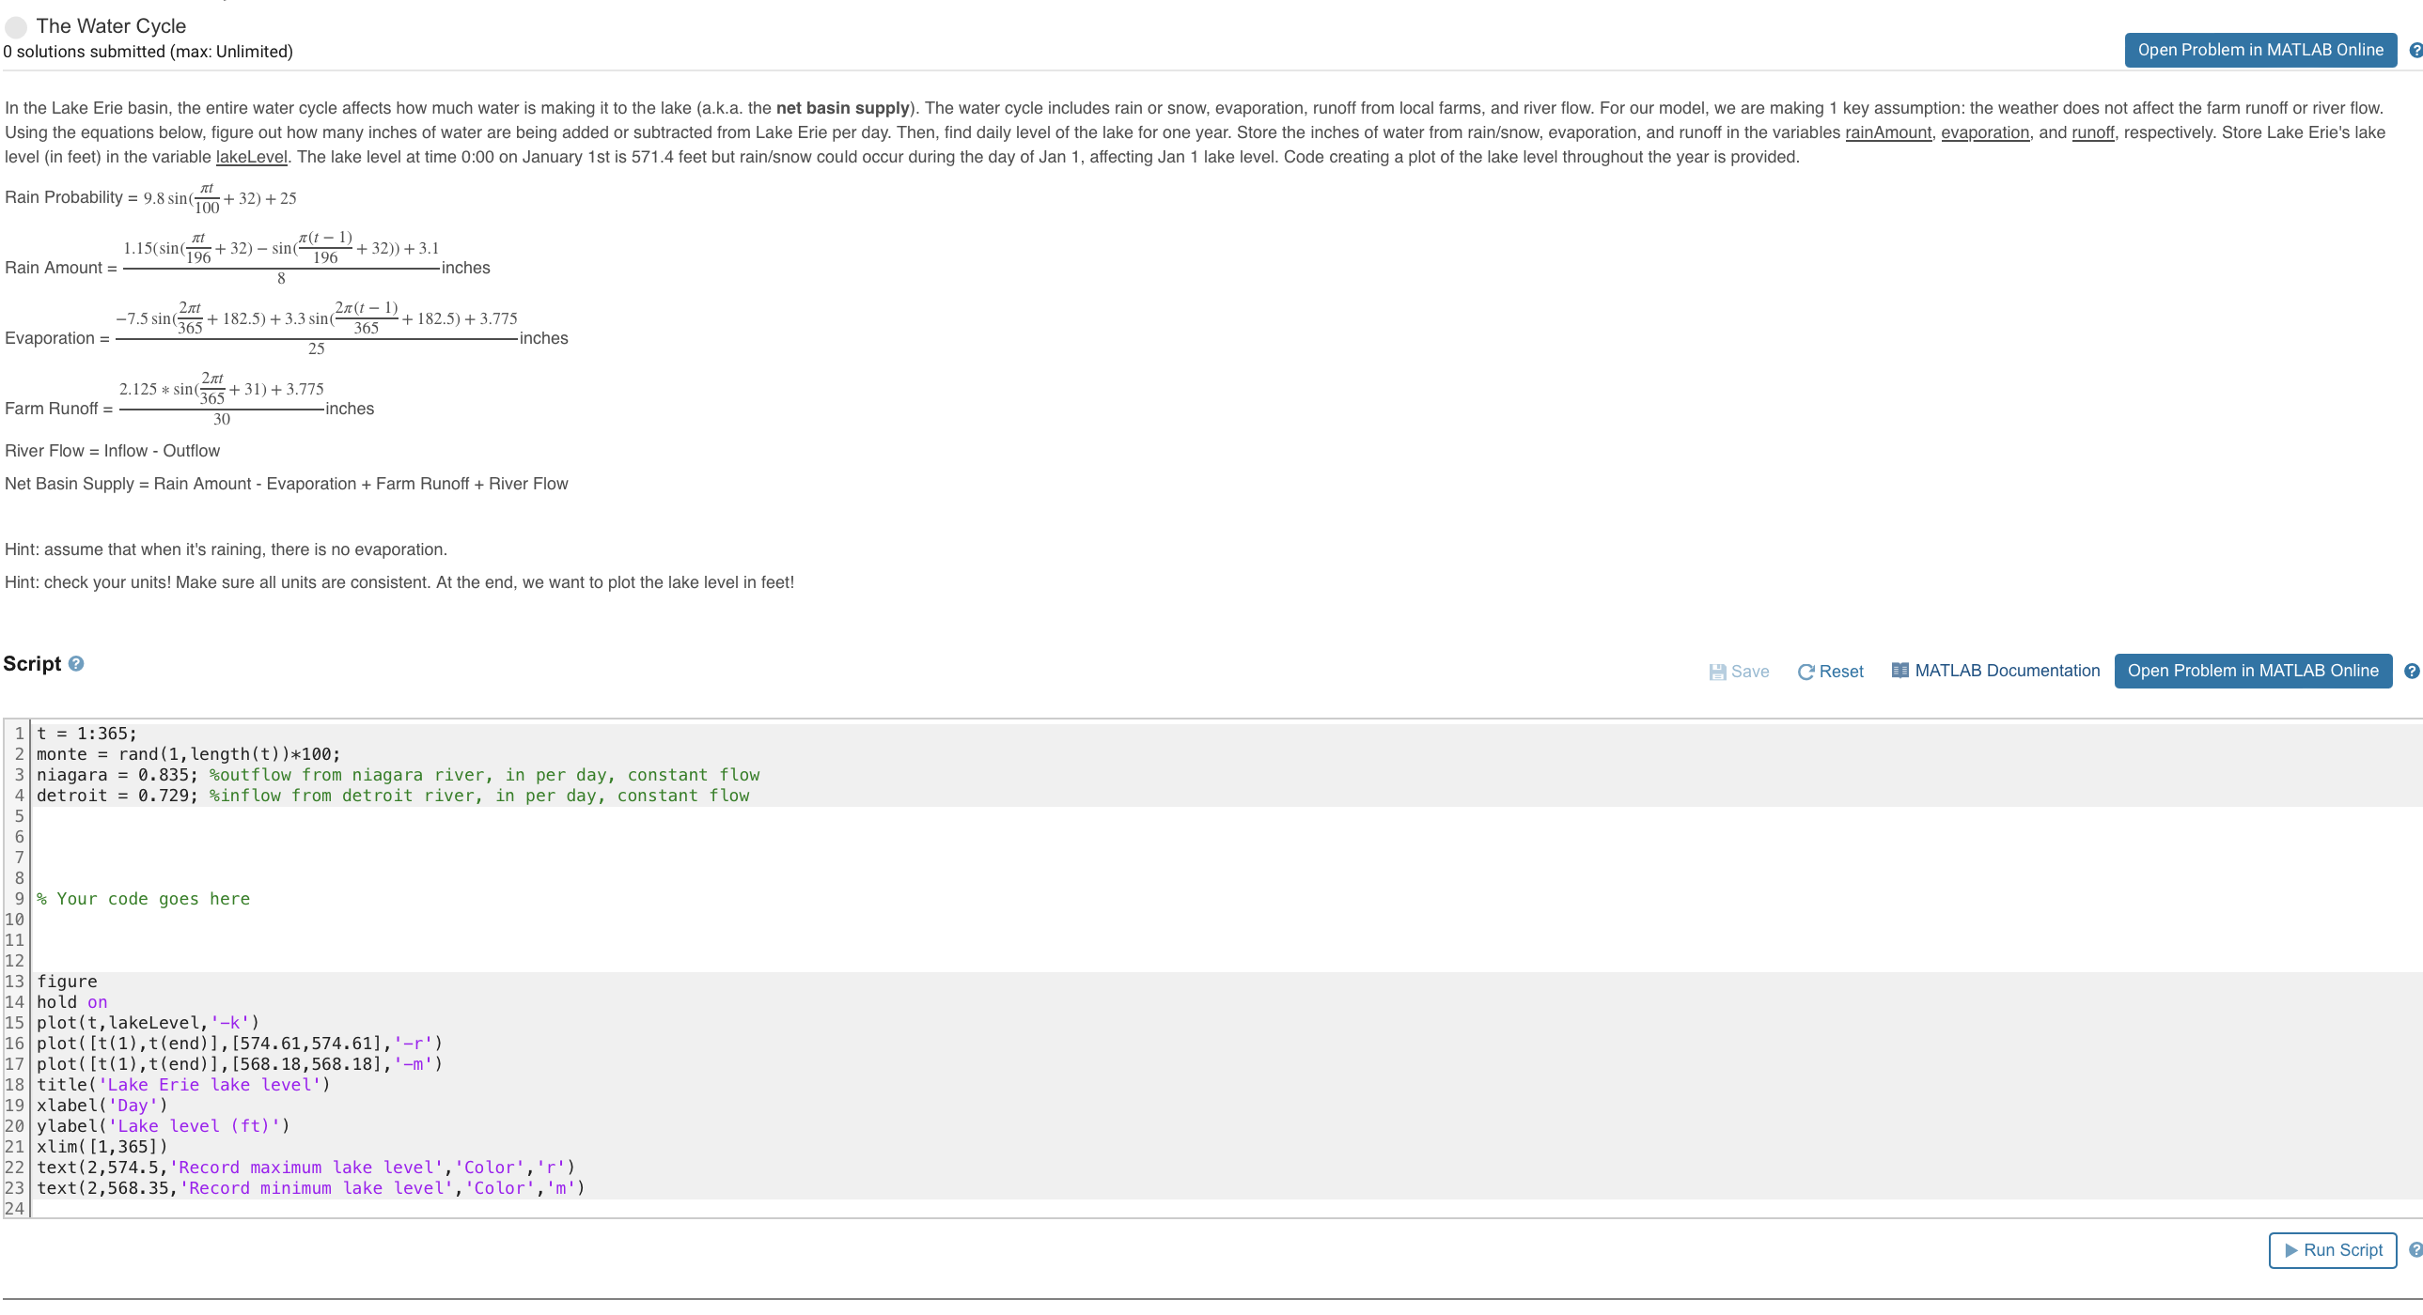The width and height of the screenshot is (2423, 1315).
Task: Open Problem in MATLAB Online from the Script toolbar
Action: point(2252,671)
